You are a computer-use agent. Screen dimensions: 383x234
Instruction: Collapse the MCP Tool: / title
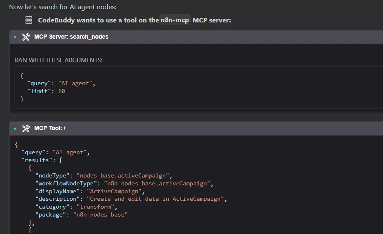pyautogui.click(x=50, y=128)
